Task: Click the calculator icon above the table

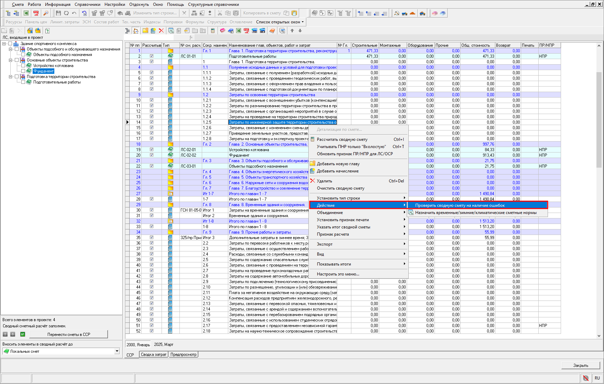Action: pyautogui.click(x=212, y=31)
